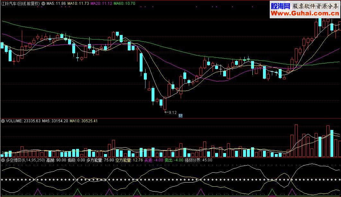Select the volume MA10: 30525.41 label
This screenshot has width=341, height=197.
click(83, 121)
